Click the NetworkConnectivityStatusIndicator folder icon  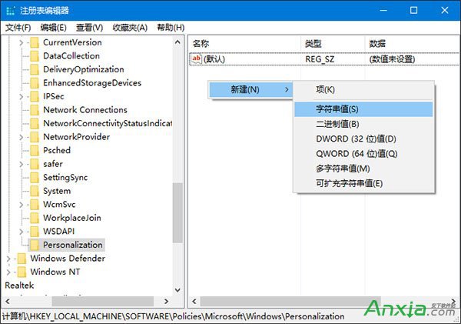pos(35,123)
